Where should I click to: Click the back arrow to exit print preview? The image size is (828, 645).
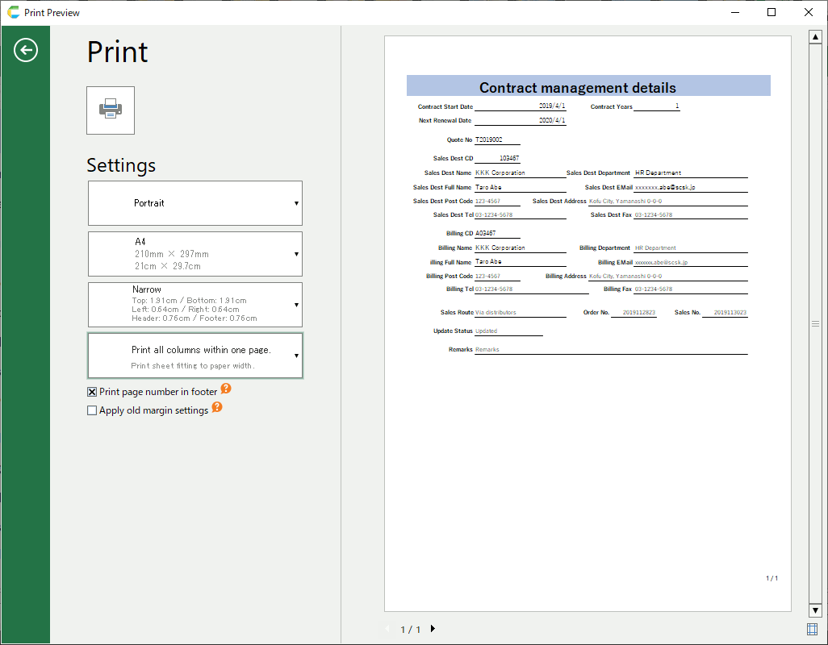(x=26, y=51)
